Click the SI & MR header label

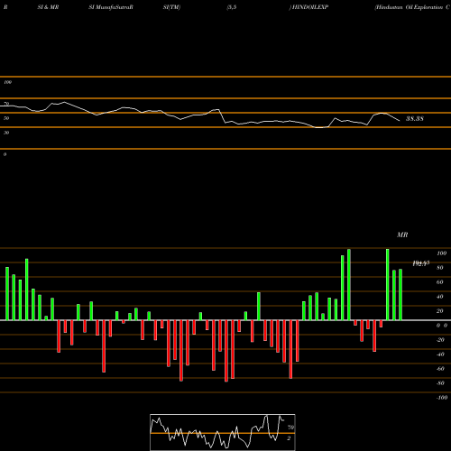coord(48,7)
